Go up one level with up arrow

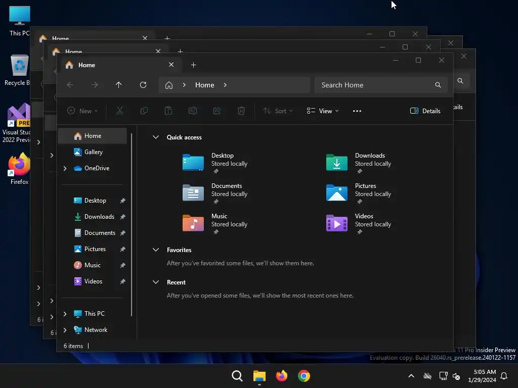click(118, 85)
